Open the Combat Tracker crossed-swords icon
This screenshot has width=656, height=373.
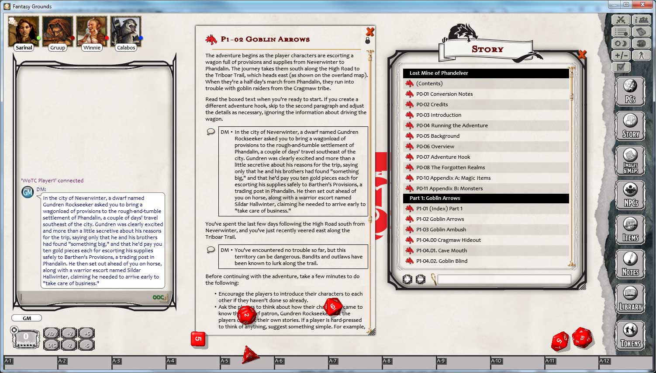point(621,20)
